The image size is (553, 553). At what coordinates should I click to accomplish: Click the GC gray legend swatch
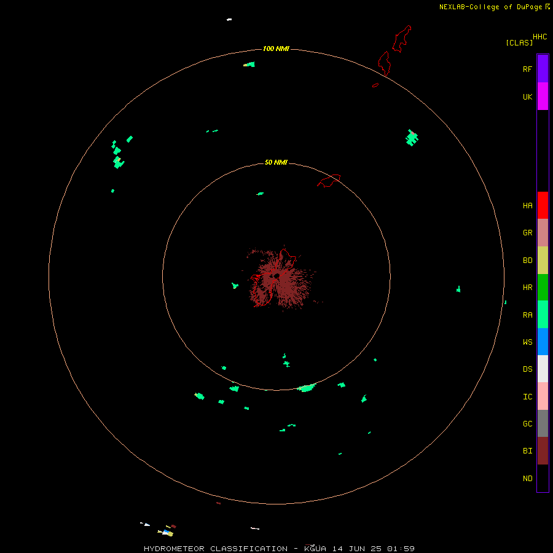click(543, 423)
